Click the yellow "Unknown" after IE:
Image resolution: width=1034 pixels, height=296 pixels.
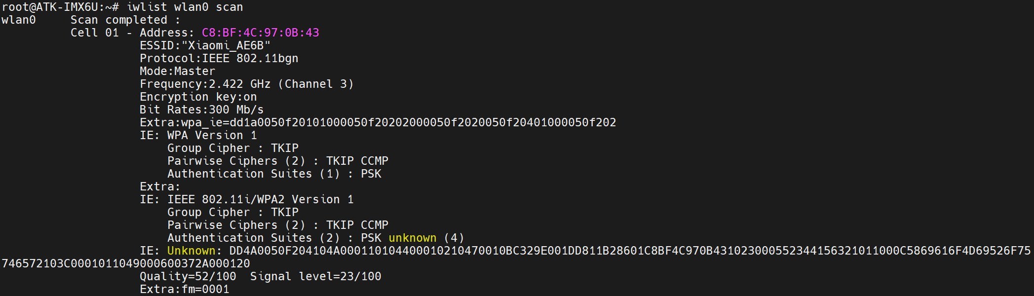pyautogui.click(x=191, y=251)
